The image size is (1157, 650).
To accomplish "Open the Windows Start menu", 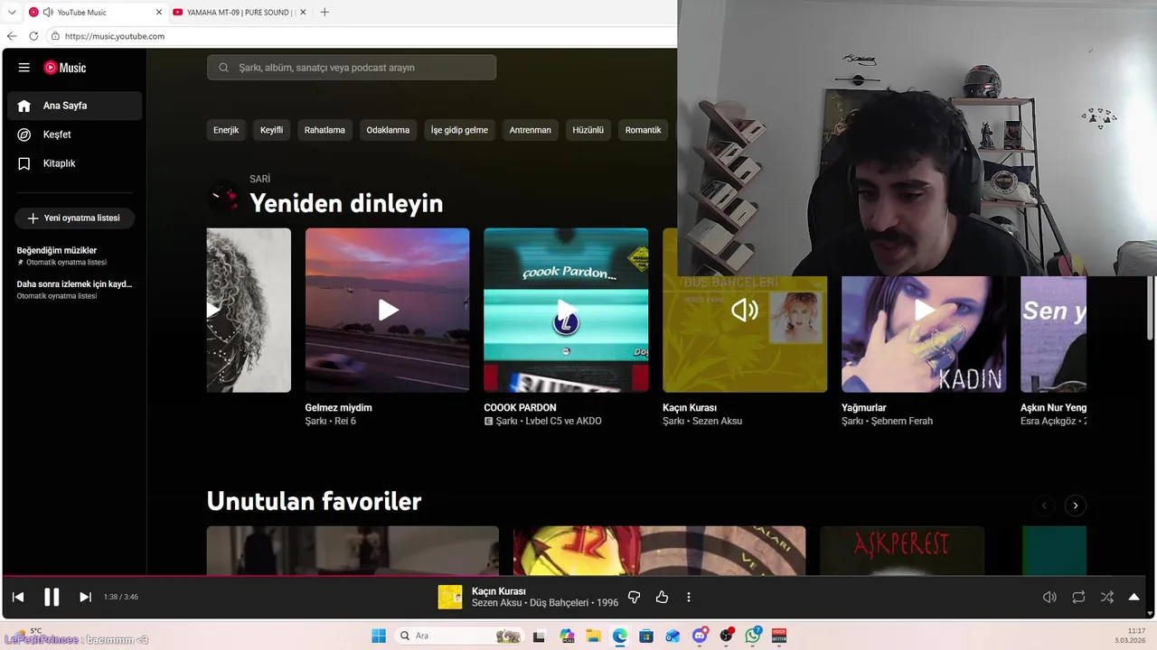I will tap(379, 636).
